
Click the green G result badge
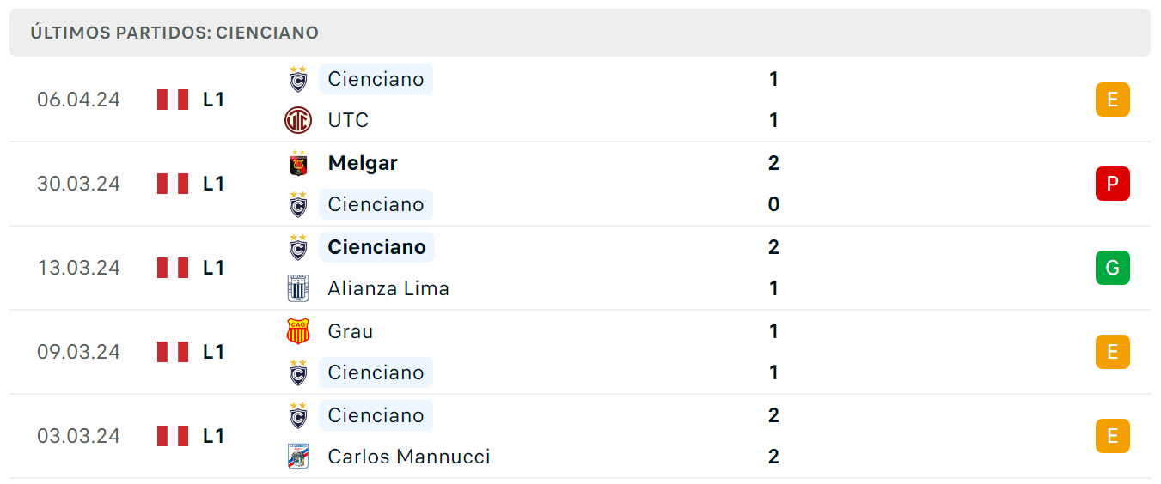point(1113,268)
